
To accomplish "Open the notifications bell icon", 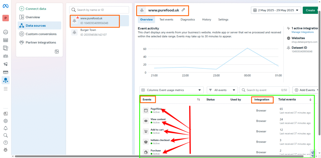I will (x=6, y=128).
